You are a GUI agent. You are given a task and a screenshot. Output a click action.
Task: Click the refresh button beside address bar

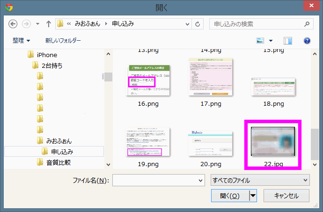pos(198,24)
